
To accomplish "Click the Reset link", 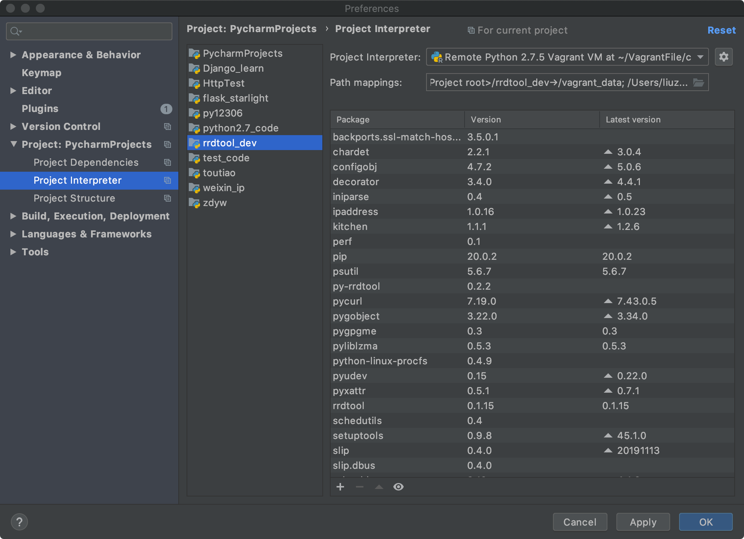I will point(721,30).
